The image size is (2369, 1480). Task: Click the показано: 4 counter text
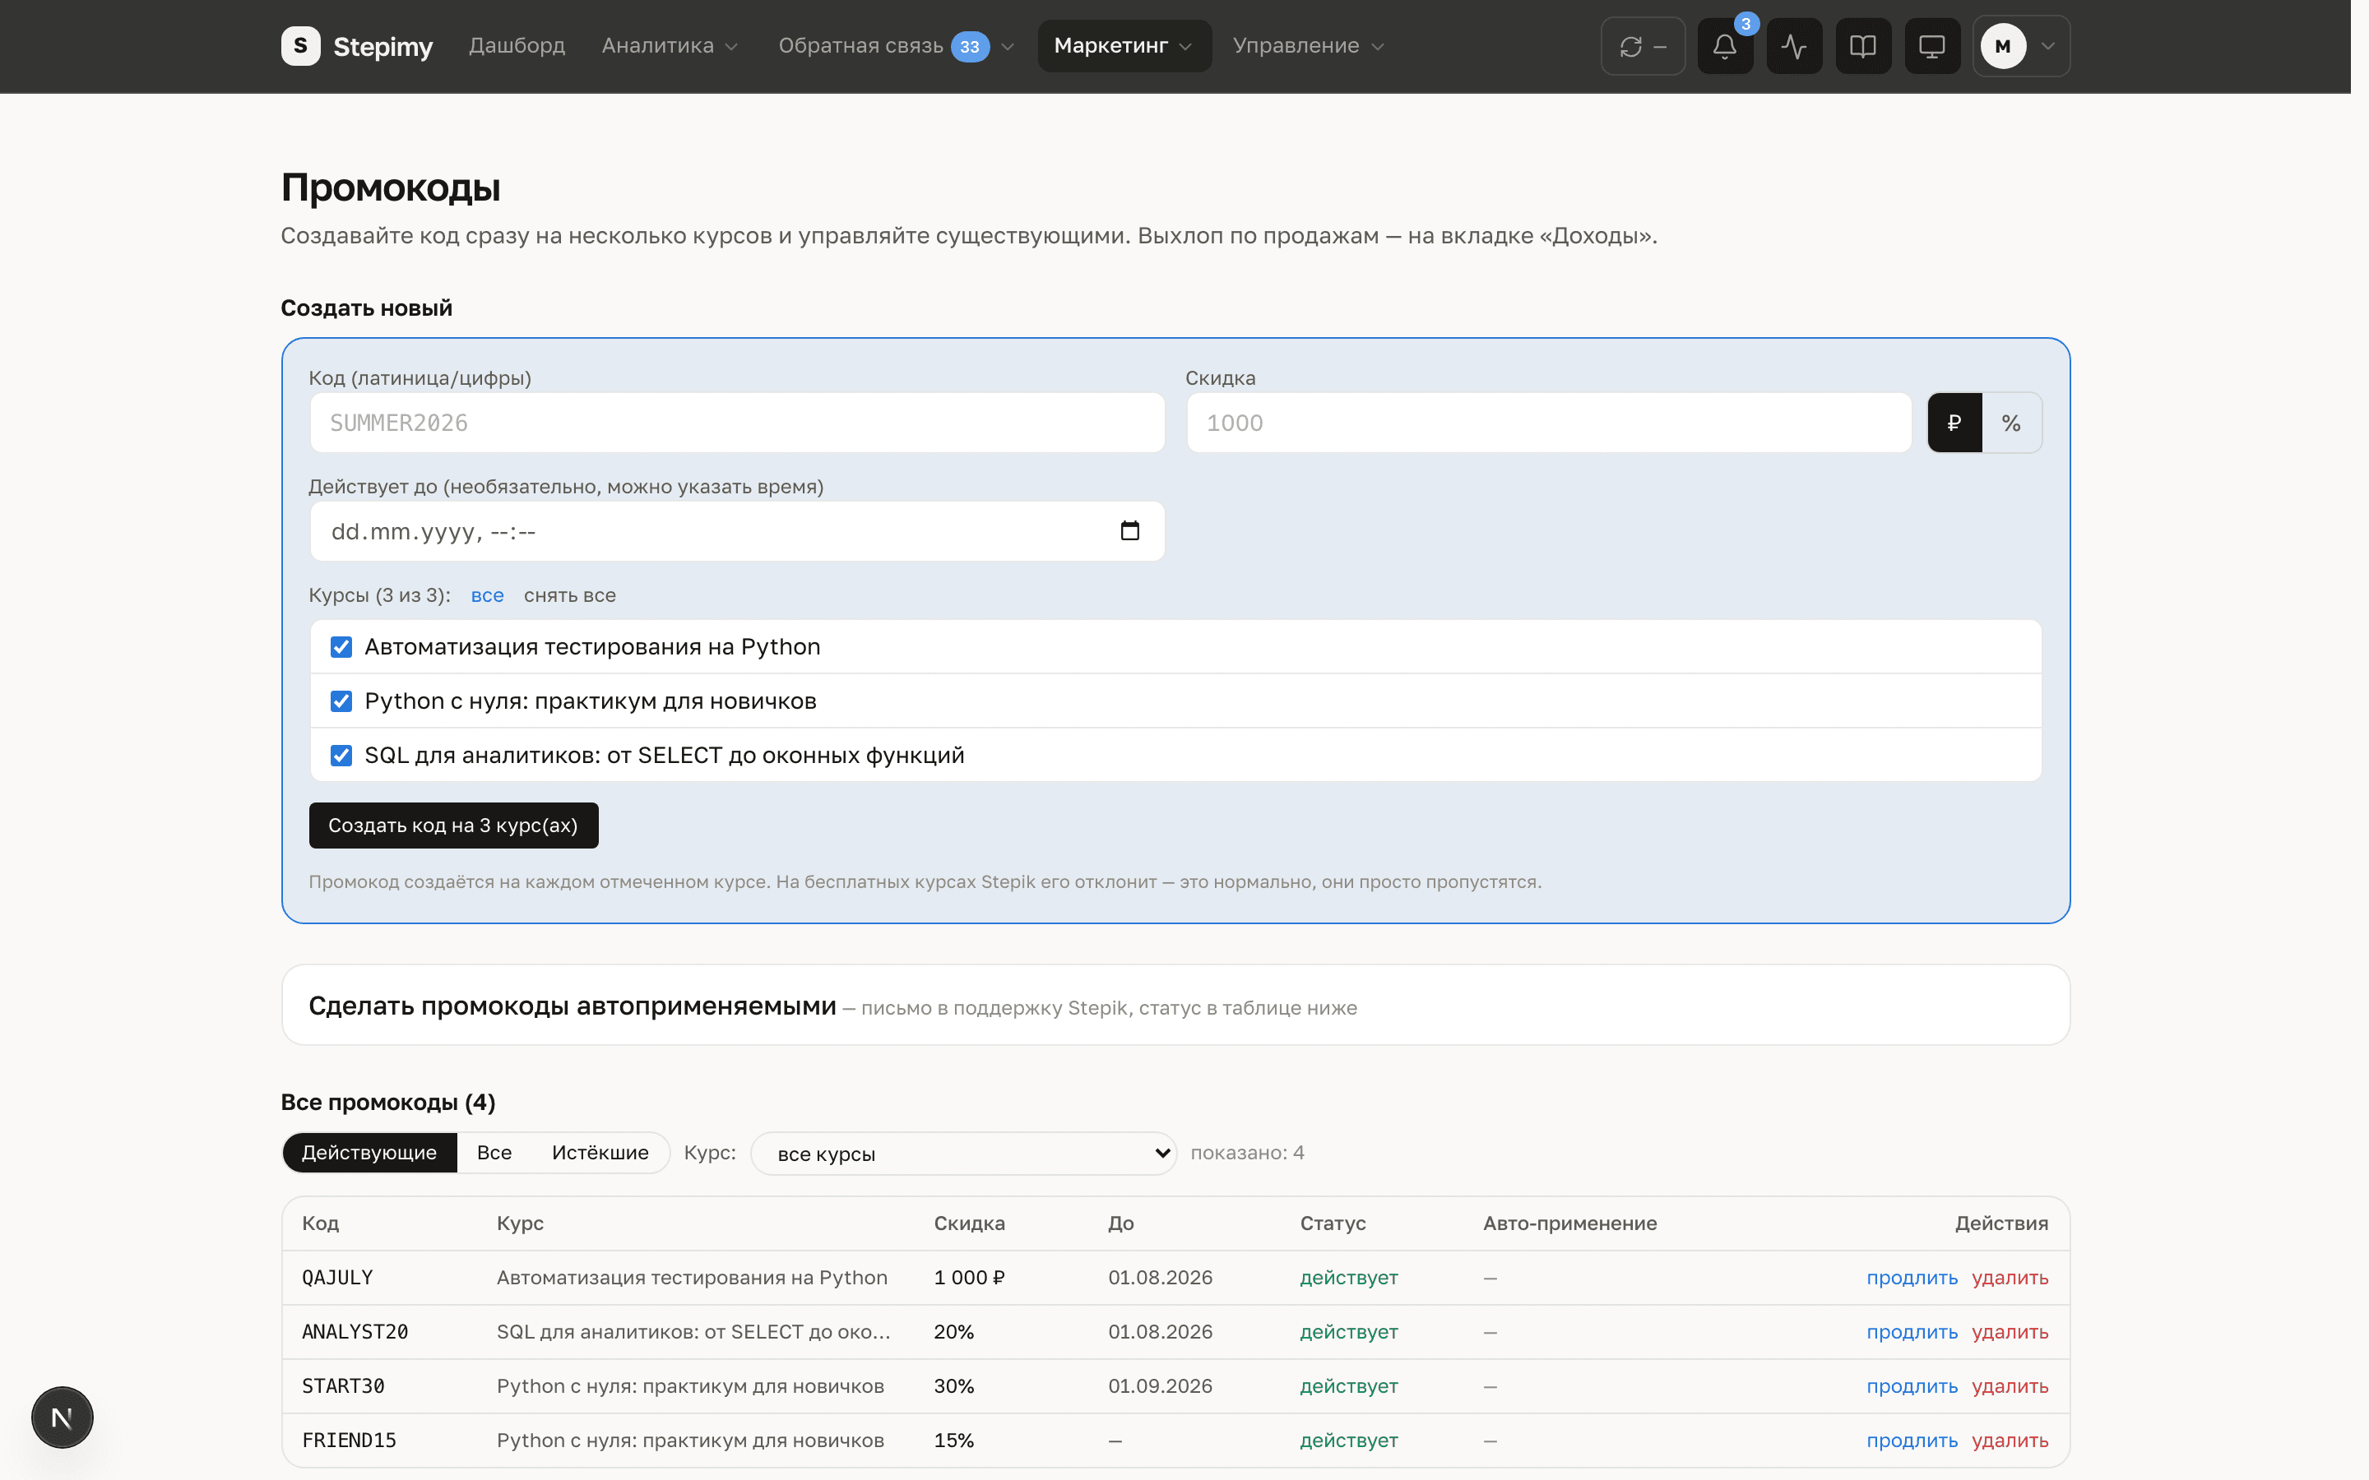pos(1247,1152)
